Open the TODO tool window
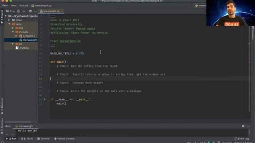255x143 pixels. click(27, 139)
